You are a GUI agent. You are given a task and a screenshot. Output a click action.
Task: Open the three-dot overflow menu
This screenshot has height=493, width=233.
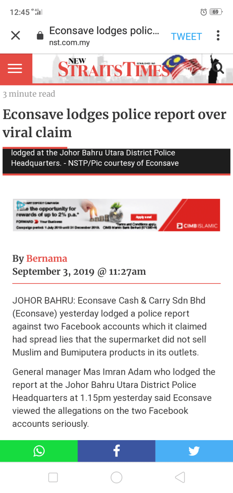pyautogui.click(x=218, y=35)
